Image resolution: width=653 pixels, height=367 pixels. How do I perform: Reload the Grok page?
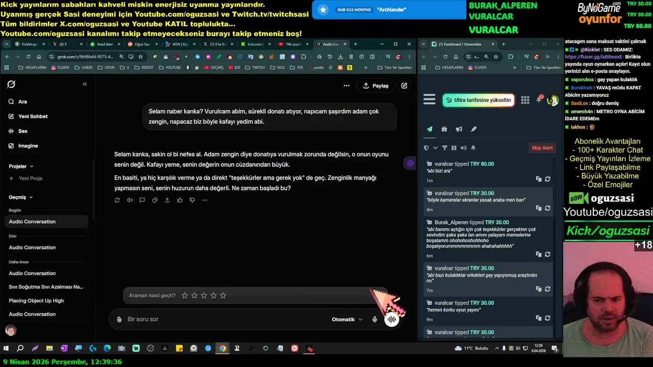[x=28, y=57]
